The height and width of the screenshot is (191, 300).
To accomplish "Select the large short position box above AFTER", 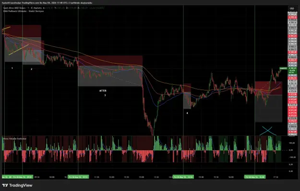I will tap(110, 71).
